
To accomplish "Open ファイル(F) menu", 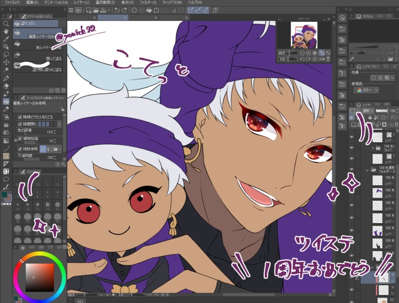I will [x=12, y=2].
